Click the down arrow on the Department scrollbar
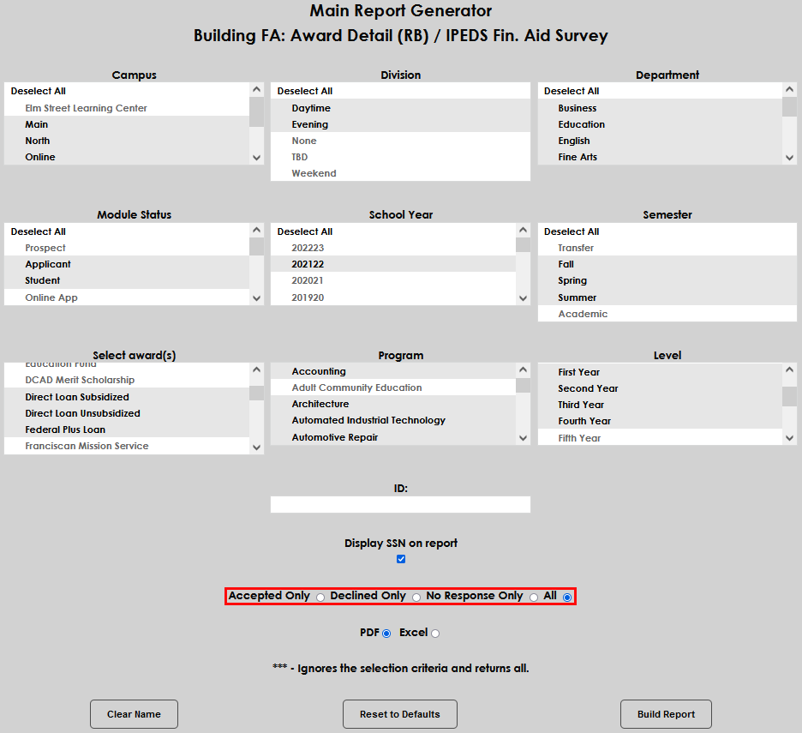This screenshot has width=802, height=733. pos(789,157)
